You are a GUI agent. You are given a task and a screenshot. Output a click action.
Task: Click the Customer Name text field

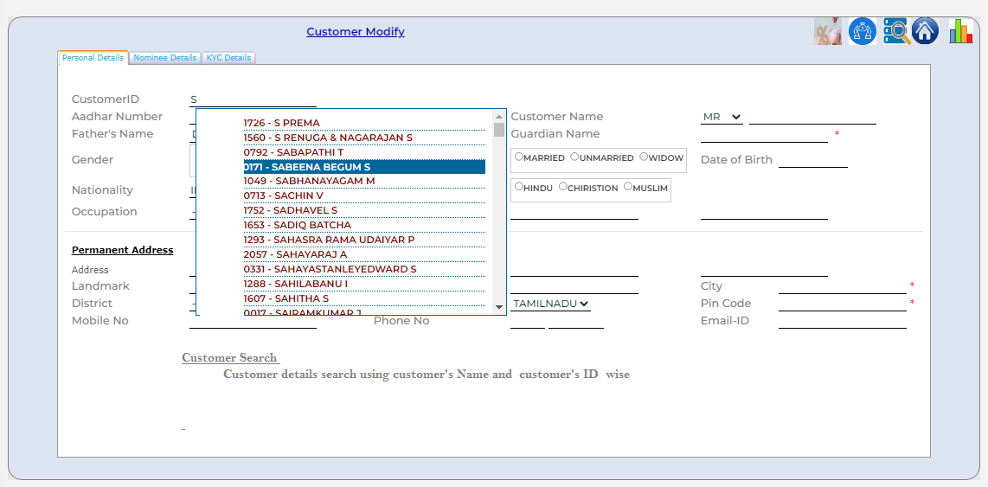tap(813, 117)
